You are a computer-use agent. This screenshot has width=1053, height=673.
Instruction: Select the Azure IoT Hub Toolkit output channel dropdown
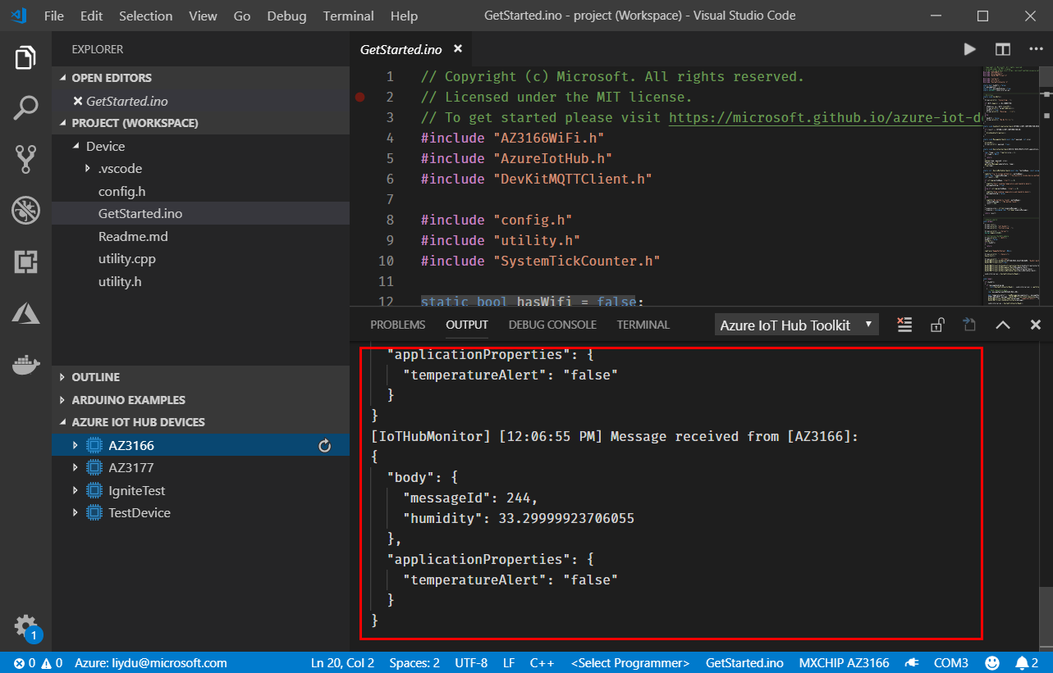(x=796, y=325)
